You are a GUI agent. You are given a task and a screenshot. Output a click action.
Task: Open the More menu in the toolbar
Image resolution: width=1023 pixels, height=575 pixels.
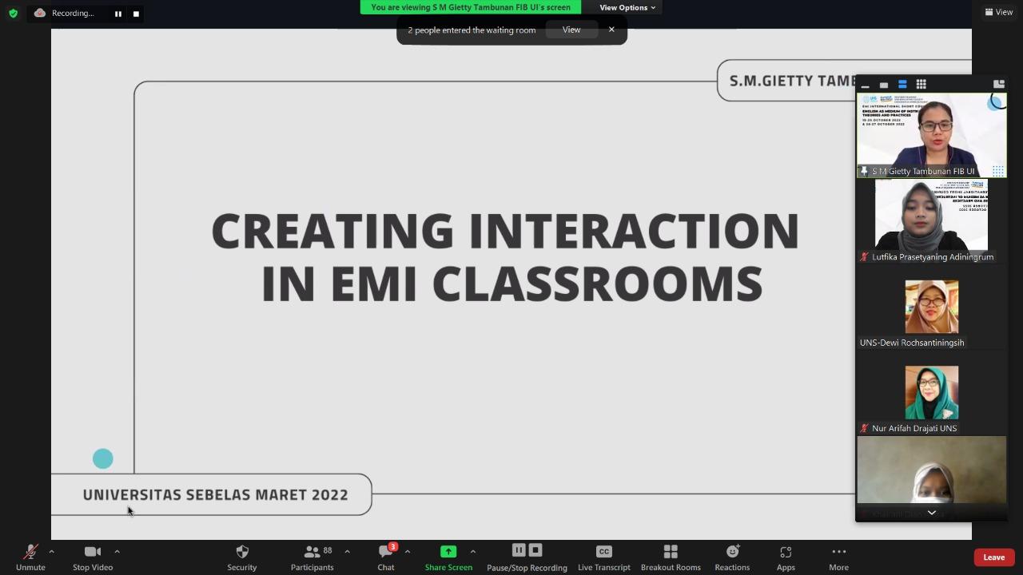[838, 557]
